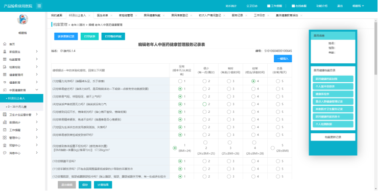
Task: Switch to the 我的桌面 tab
Action: [56, 15]
